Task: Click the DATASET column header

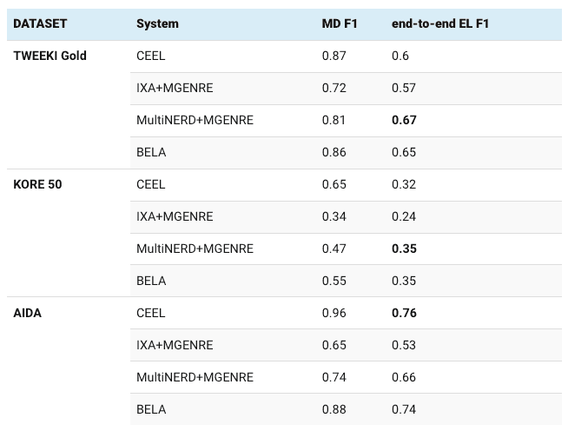Action: click(40, 23)
